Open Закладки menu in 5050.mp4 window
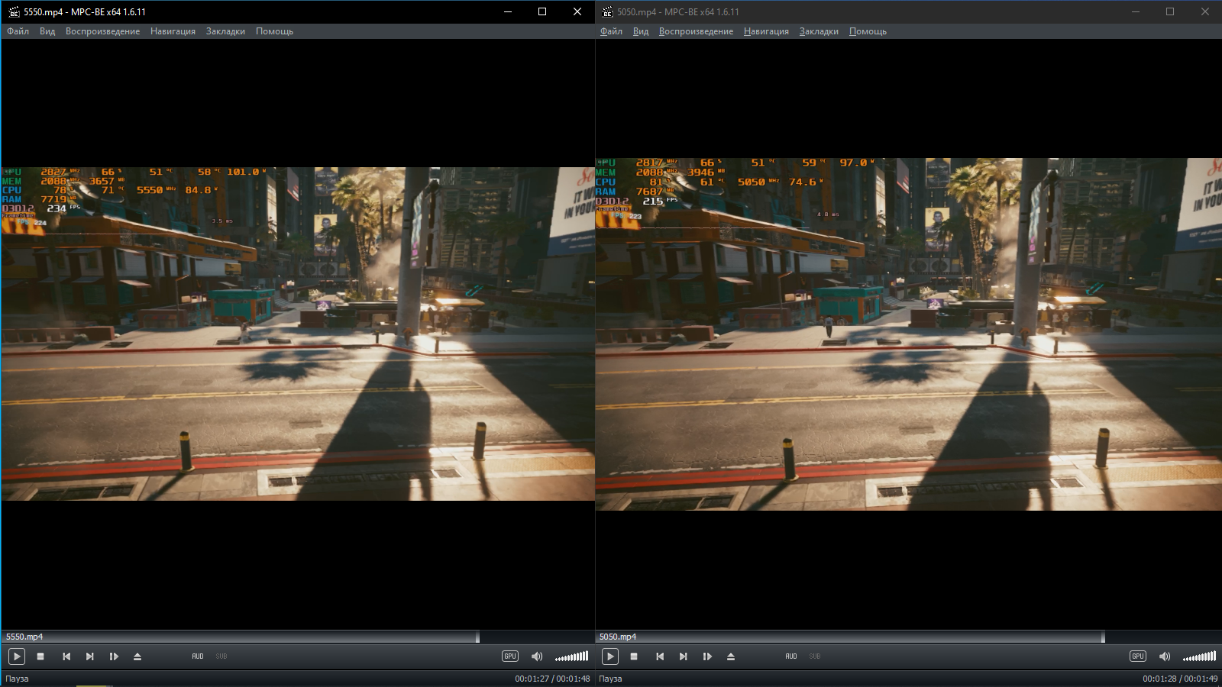The height and width of the screenshot is (687, 1222). coord(819,31)
